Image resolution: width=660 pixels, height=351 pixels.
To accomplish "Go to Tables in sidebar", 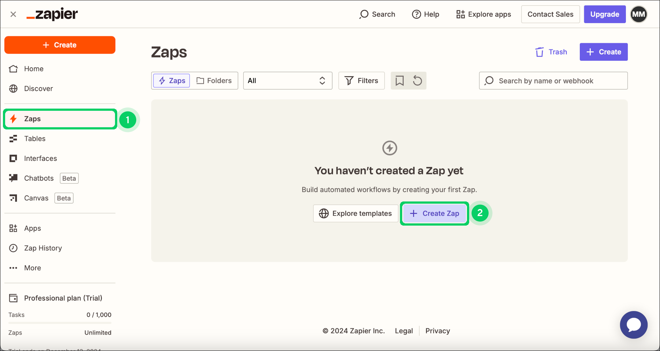I will pos(34,139).
